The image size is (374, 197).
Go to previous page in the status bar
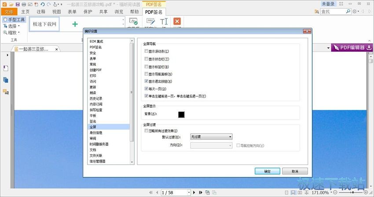(157, 193)
